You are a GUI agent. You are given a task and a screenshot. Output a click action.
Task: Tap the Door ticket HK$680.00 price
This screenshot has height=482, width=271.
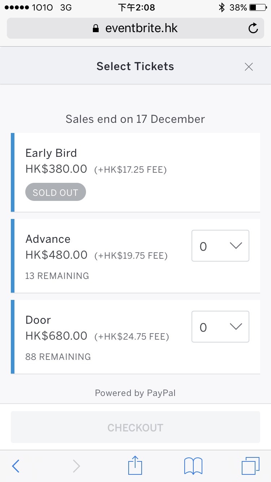pyautogui.click(x=56, y=336)
